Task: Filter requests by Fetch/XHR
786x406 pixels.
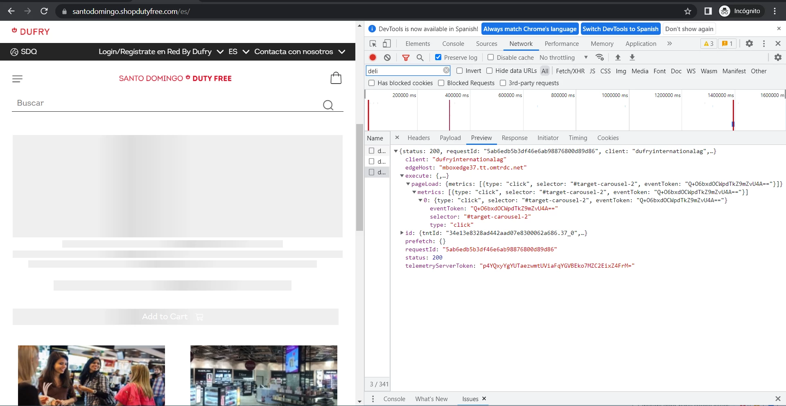Action: 570,71
